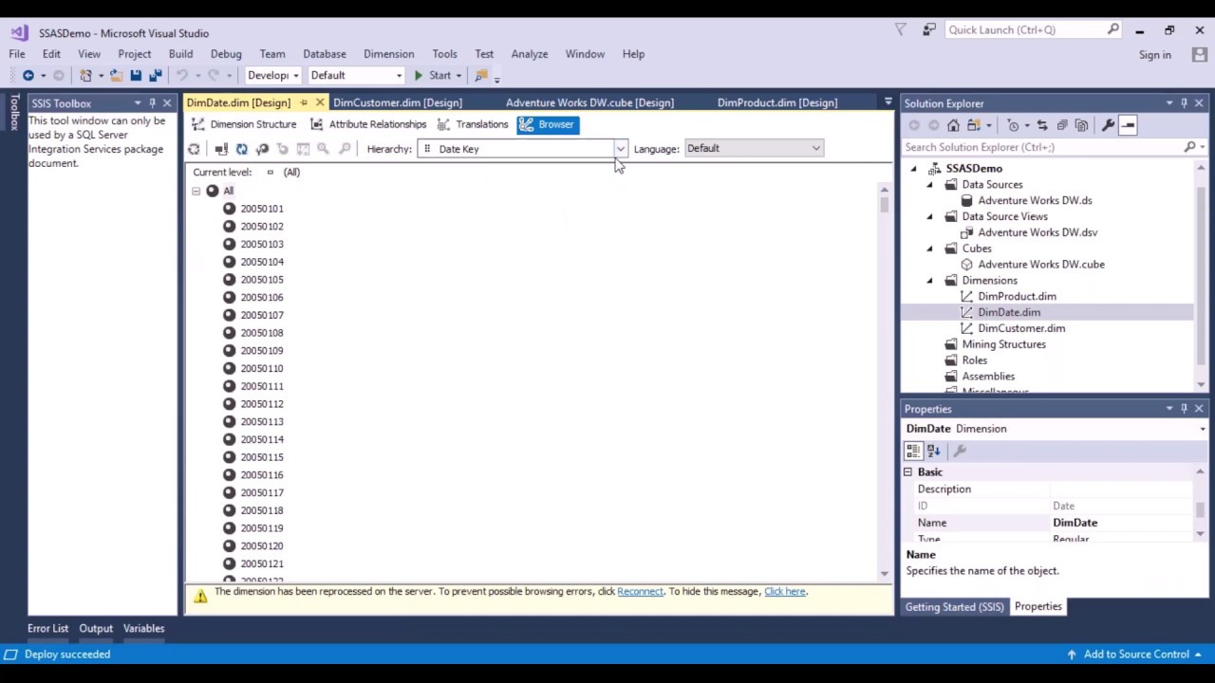Collapse the Cubes folder in Solution Explorer

click(x=929, y=249)
